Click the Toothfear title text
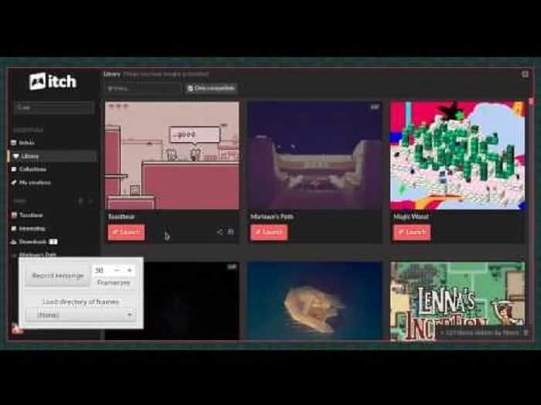This screenshot has height=405, width=541. [x=121, y=216]
